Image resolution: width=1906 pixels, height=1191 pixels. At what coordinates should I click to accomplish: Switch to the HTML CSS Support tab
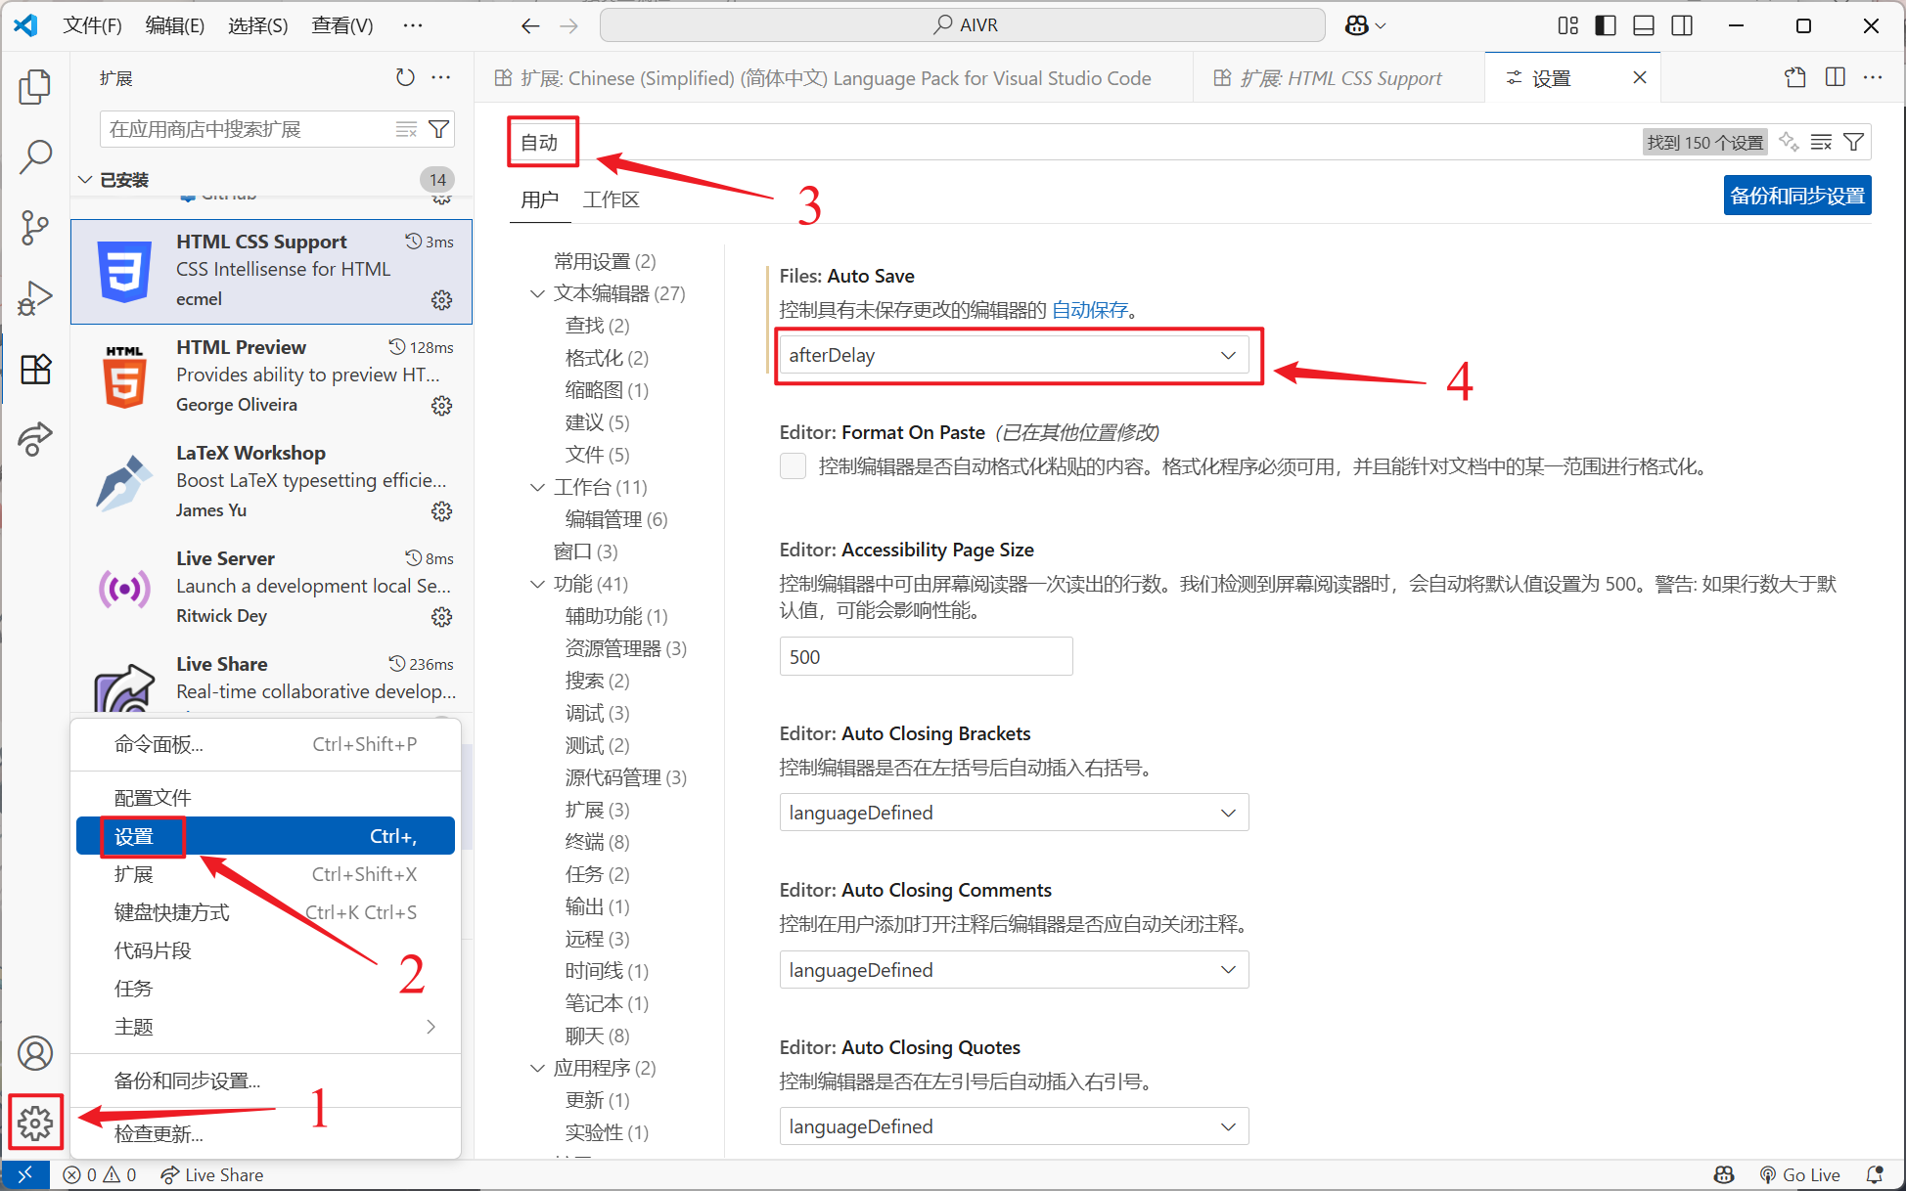click(x=1339, y=78)
